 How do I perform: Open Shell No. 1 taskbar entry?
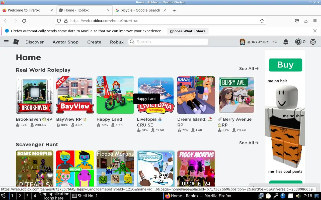(x=85, y=196)
